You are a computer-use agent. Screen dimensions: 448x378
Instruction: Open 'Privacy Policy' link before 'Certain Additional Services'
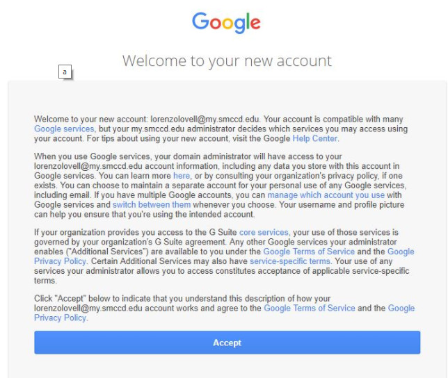coord(60,261)
